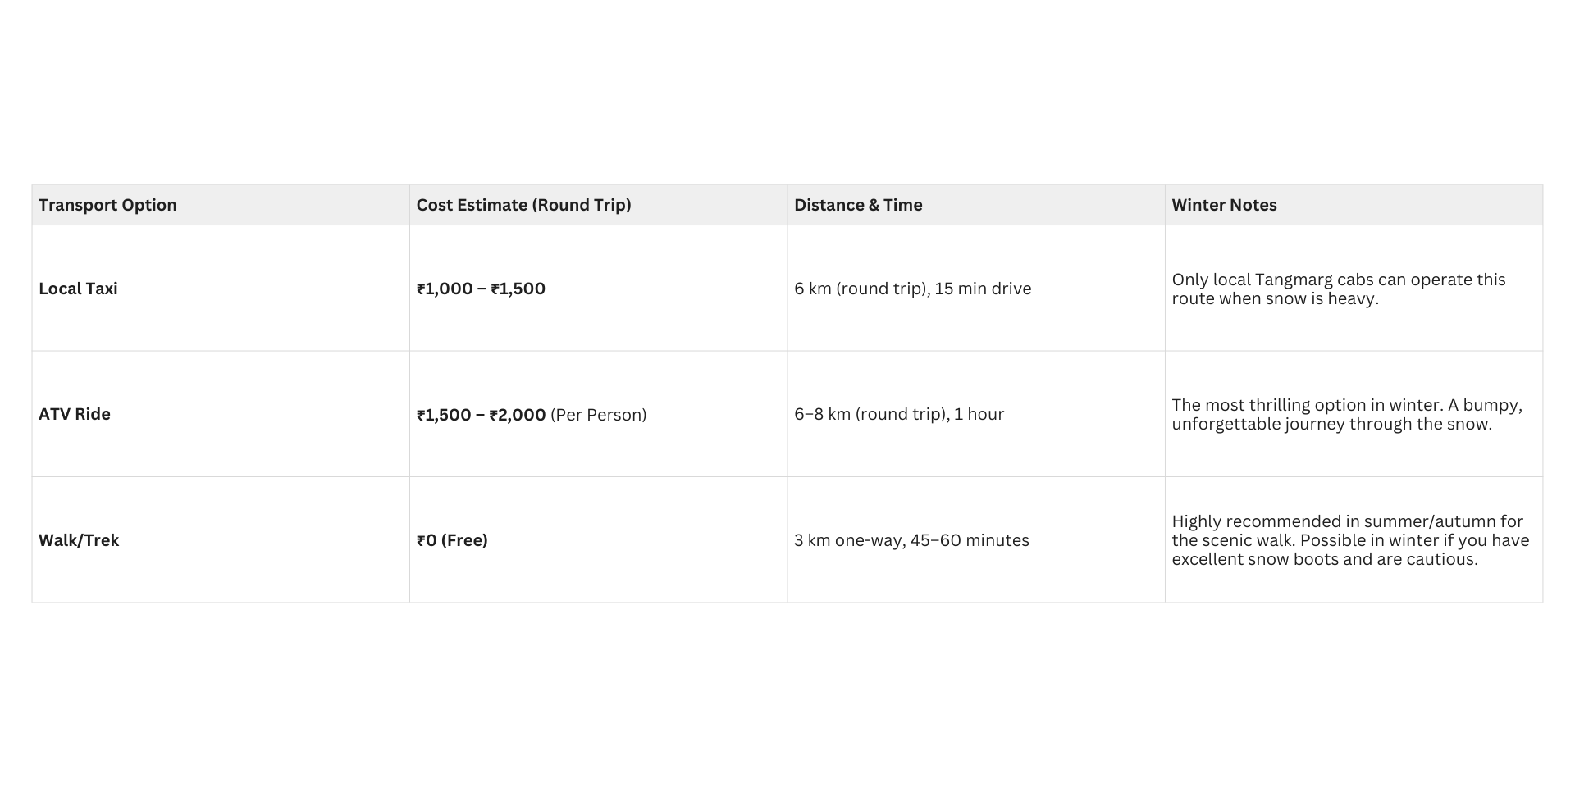
Task: Click the text 'route when snow is heavy'
Action: click(x=1275, y=298)
